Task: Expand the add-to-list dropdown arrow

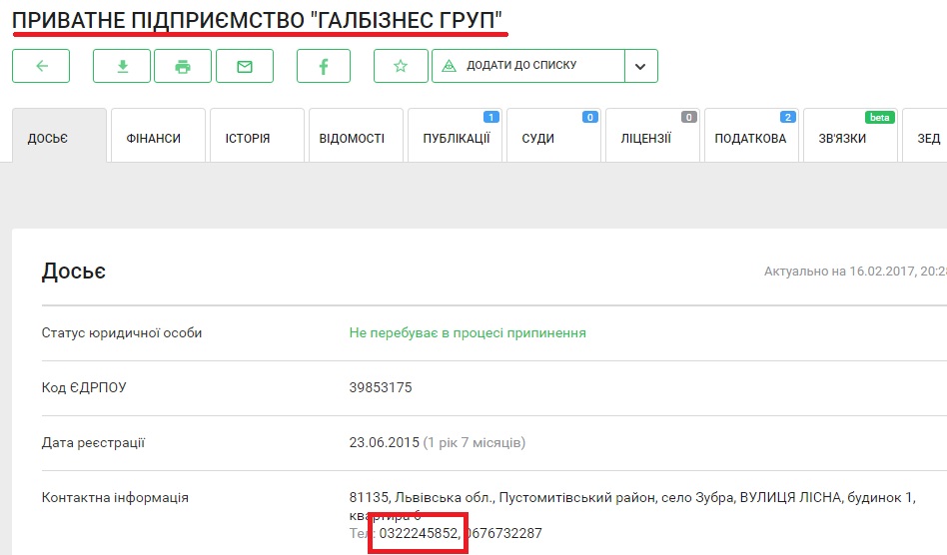Action: [640, 66]
